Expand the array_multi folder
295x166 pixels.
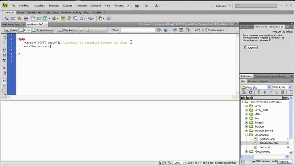coord(246,110)
